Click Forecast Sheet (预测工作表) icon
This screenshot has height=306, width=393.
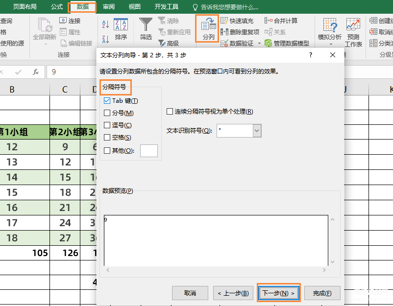(x=353, y=24)
